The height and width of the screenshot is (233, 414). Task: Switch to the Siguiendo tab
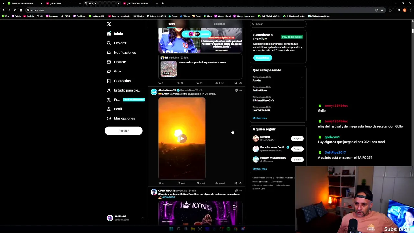(220, 24)
